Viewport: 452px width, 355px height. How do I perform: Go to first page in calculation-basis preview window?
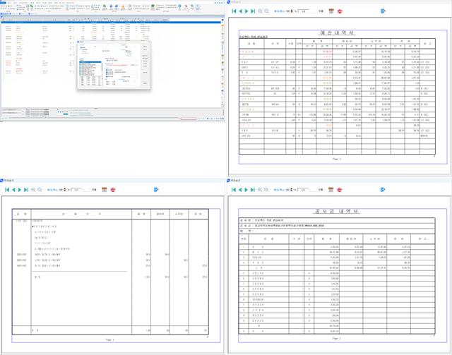[7, 190]
